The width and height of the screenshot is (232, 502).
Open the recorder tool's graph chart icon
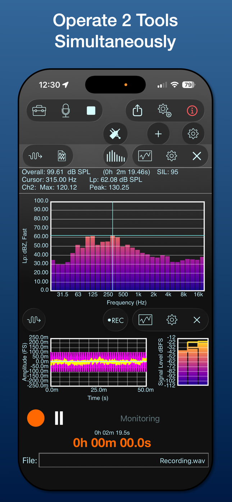coord(145,320)
